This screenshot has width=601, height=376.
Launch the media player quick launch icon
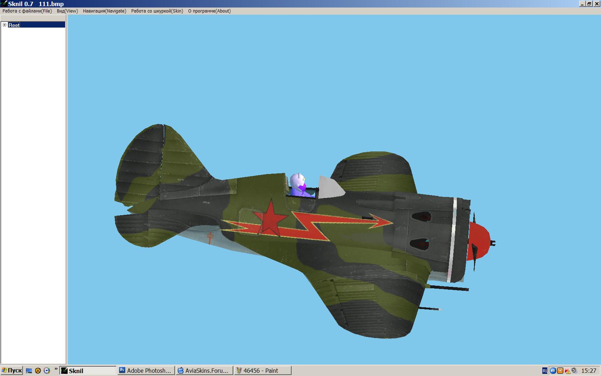47,371
